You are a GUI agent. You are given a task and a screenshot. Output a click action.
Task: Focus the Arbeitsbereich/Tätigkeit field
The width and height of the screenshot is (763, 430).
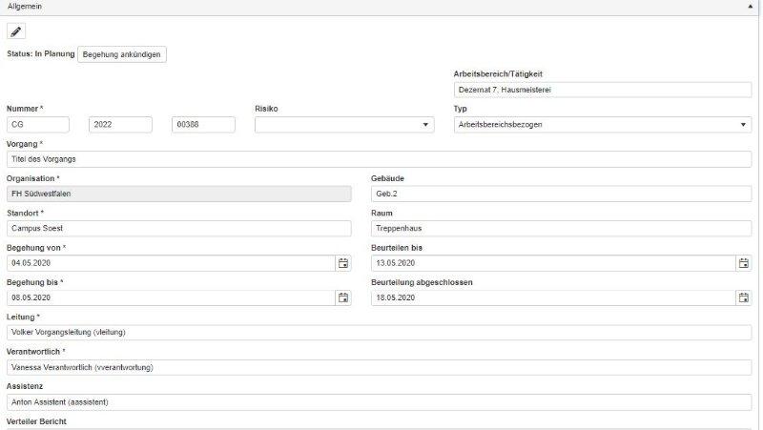point(602,91)
